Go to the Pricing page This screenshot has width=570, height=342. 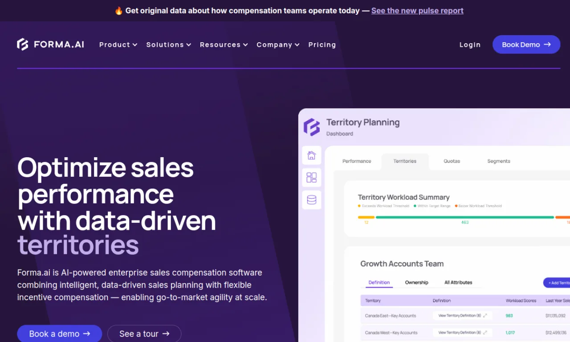[322, 45]
